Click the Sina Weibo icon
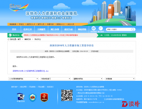The height and width of the screenshot is (109, 142). pos(93,28)
